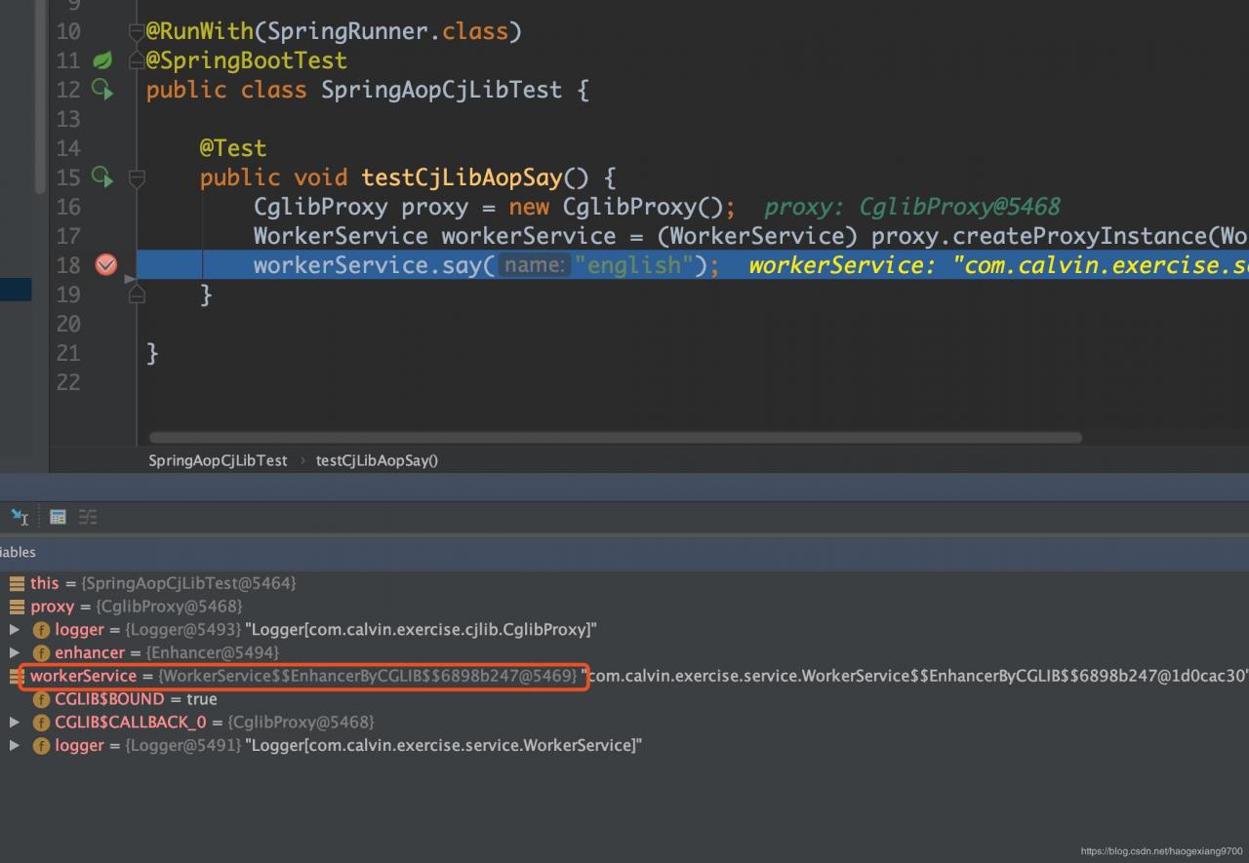Click vertical scrollbar of left panel
The image size is (1249, 863).
click(41, 98)
